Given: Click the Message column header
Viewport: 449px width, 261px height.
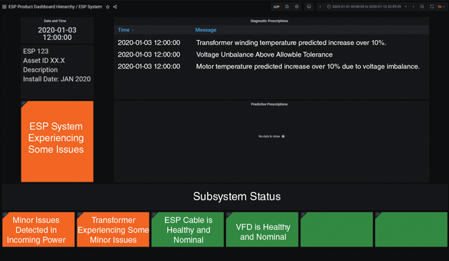Looking at the screenshot, I should click(206, 30).
